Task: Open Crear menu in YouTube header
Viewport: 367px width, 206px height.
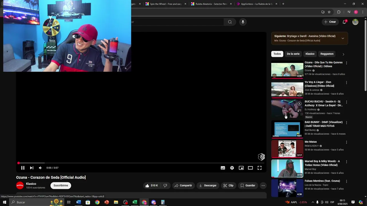Action: pyautogui.click(x=330, y=22)
